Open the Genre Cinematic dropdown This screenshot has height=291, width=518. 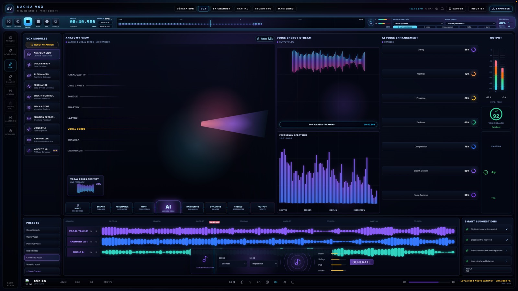click(233, 264)
